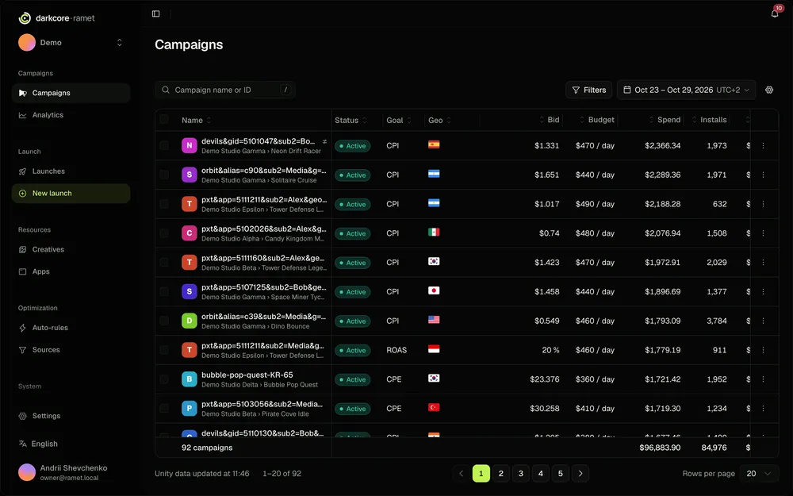
Task: Open the Filters button
Action: (x=588, y=90)
